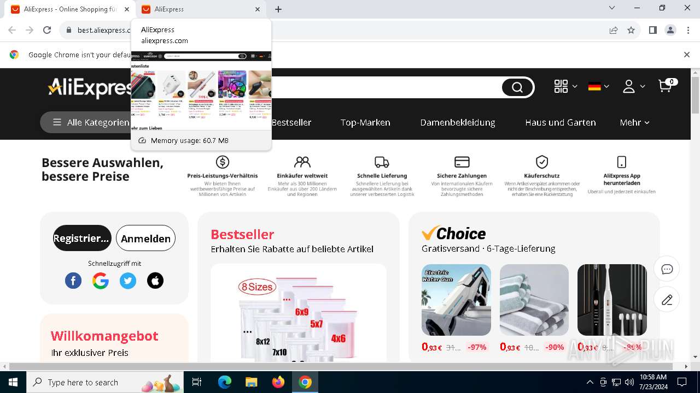
Task: Open the user account profile icon
Action: (x=629, y=86)
